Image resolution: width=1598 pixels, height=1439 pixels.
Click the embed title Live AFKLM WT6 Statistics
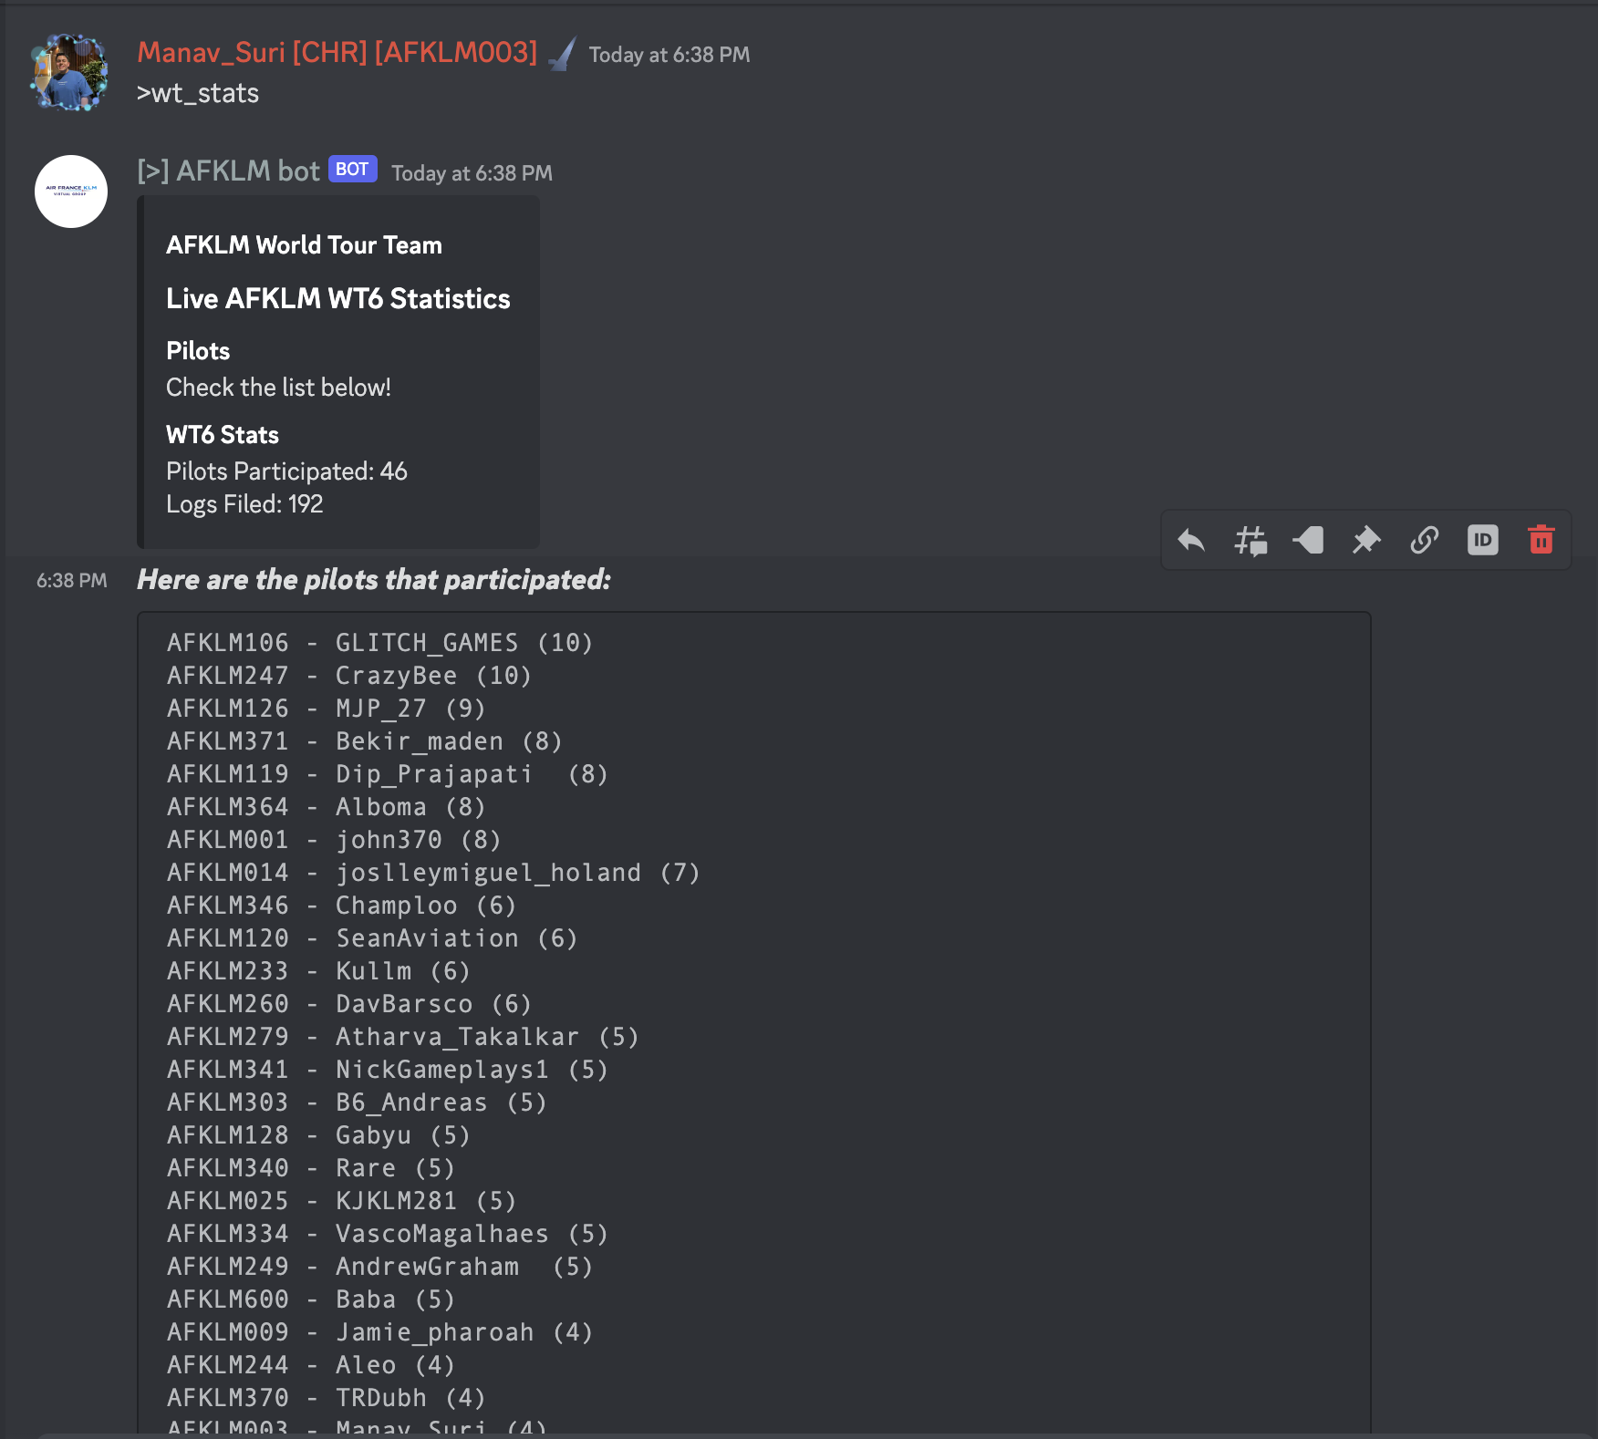(x=338, y=299)
